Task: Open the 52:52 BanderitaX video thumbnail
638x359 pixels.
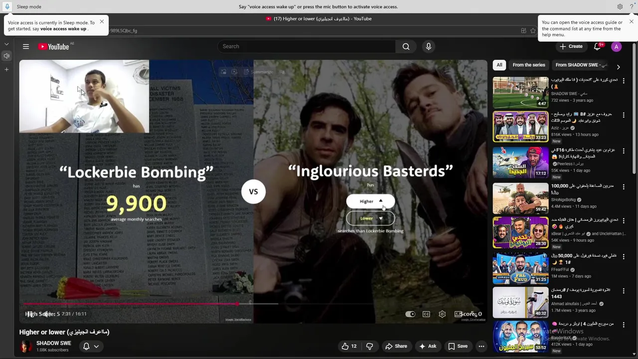Action: tap(520, 337)
